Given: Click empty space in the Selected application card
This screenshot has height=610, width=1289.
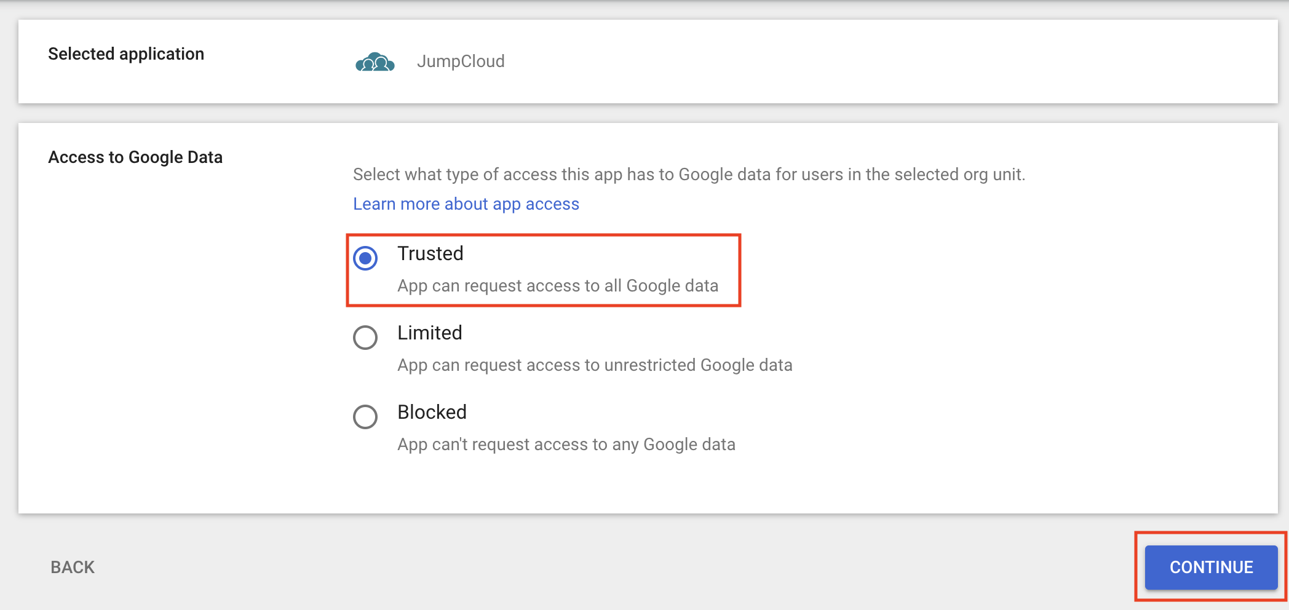Looking at the screenshot, I should (x=861, y=61).
